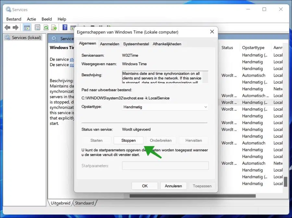Click the Netw cell beside Automatisch
This screenshot has width=292, height=218.
pos(278,163)
